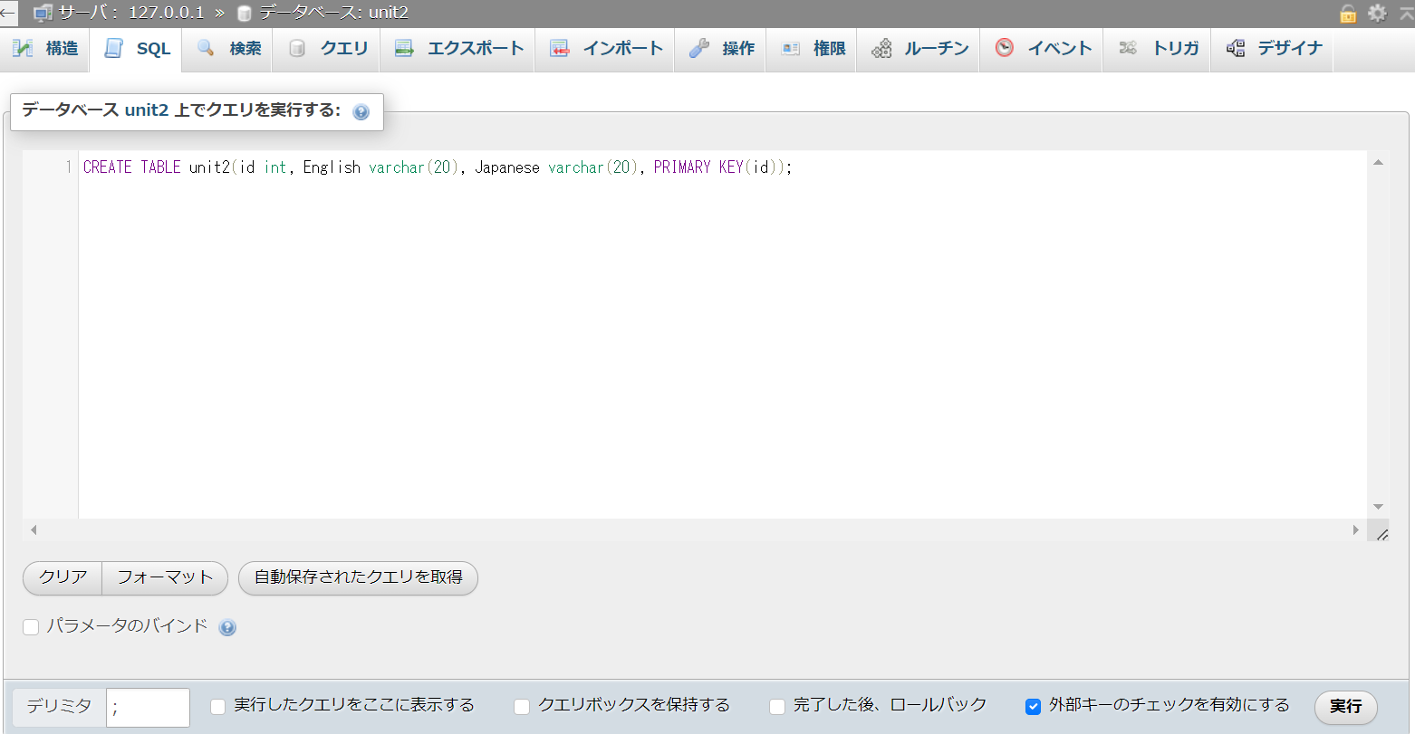Open the 検索 tab
Viewport: 1415px width, 734px height.
229,49
